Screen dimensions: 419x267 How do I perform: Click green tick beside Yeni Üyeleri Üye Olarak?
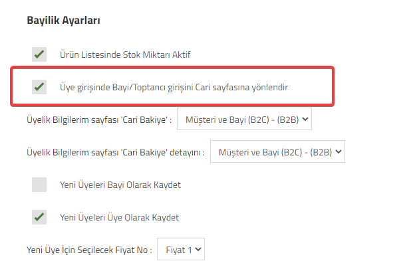pyautogui.click(x=39, y=217)
